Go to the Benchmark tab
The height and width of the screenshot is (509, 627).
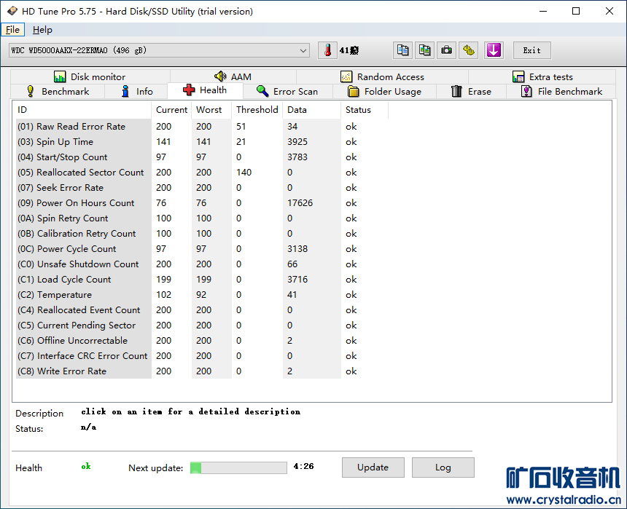click(x=58, y=92)
